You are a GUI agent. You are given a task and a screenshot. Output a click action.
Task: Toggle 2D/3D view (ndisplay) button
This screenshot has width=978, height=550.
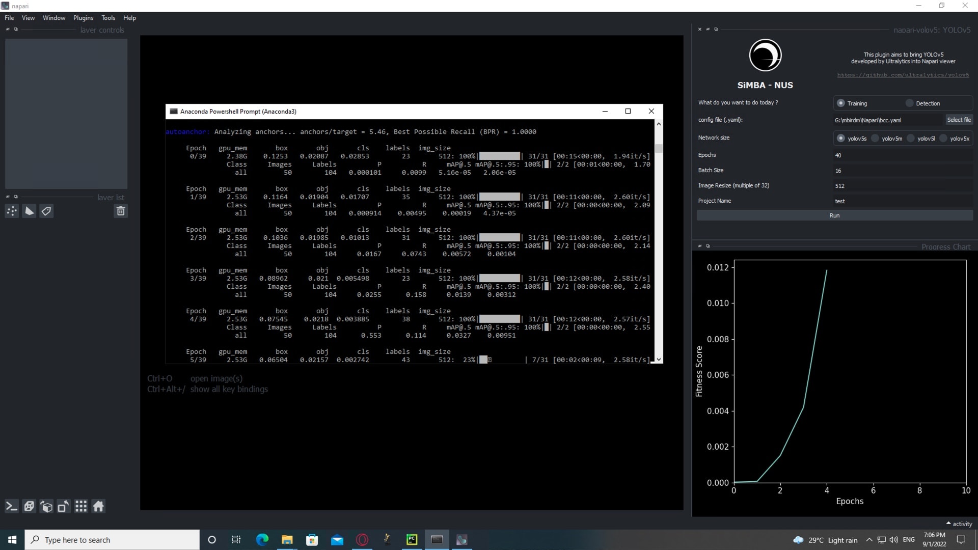click(x=29, y=506)
